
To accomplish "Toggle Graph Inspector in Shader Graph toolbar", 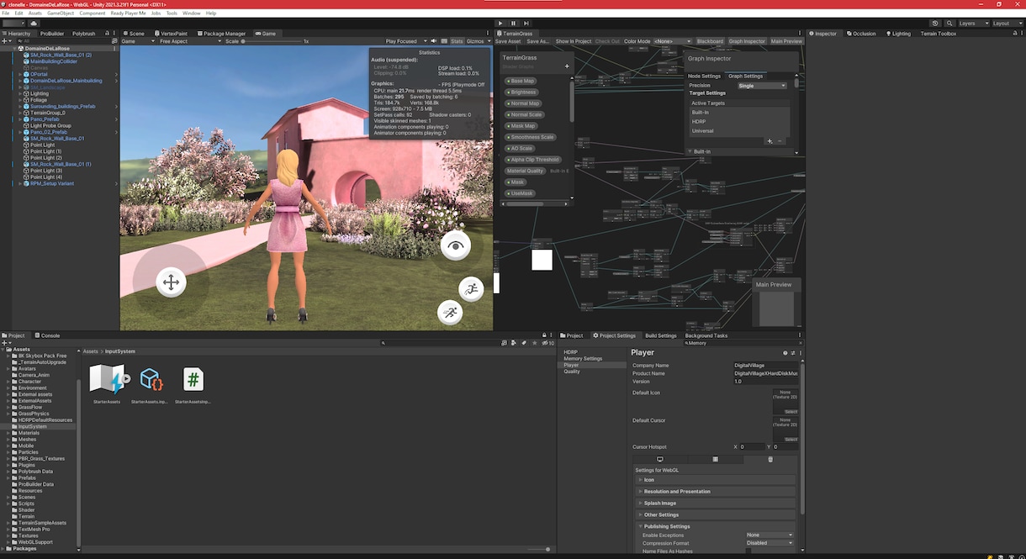I will point(747,41).
